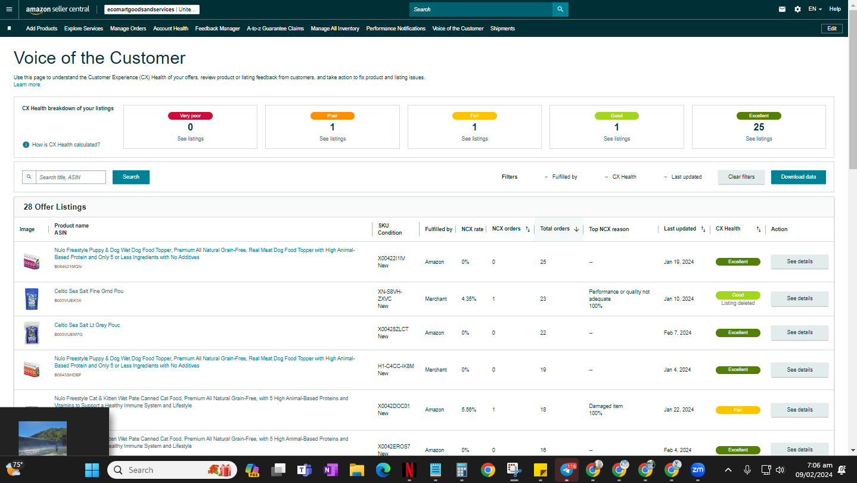Open Performance Notifications

pos(396,29)
